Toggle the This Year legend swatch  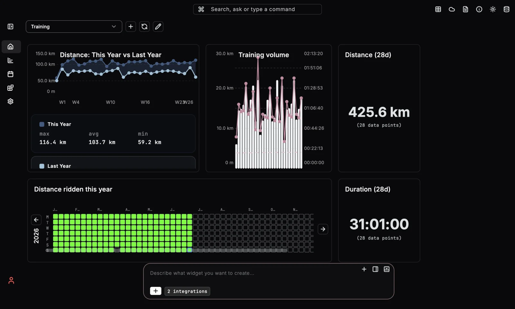42,124
